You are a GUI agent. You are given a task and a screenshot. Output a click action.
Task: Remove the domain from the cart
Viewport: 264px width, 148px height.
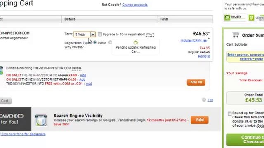pos(204,56)
